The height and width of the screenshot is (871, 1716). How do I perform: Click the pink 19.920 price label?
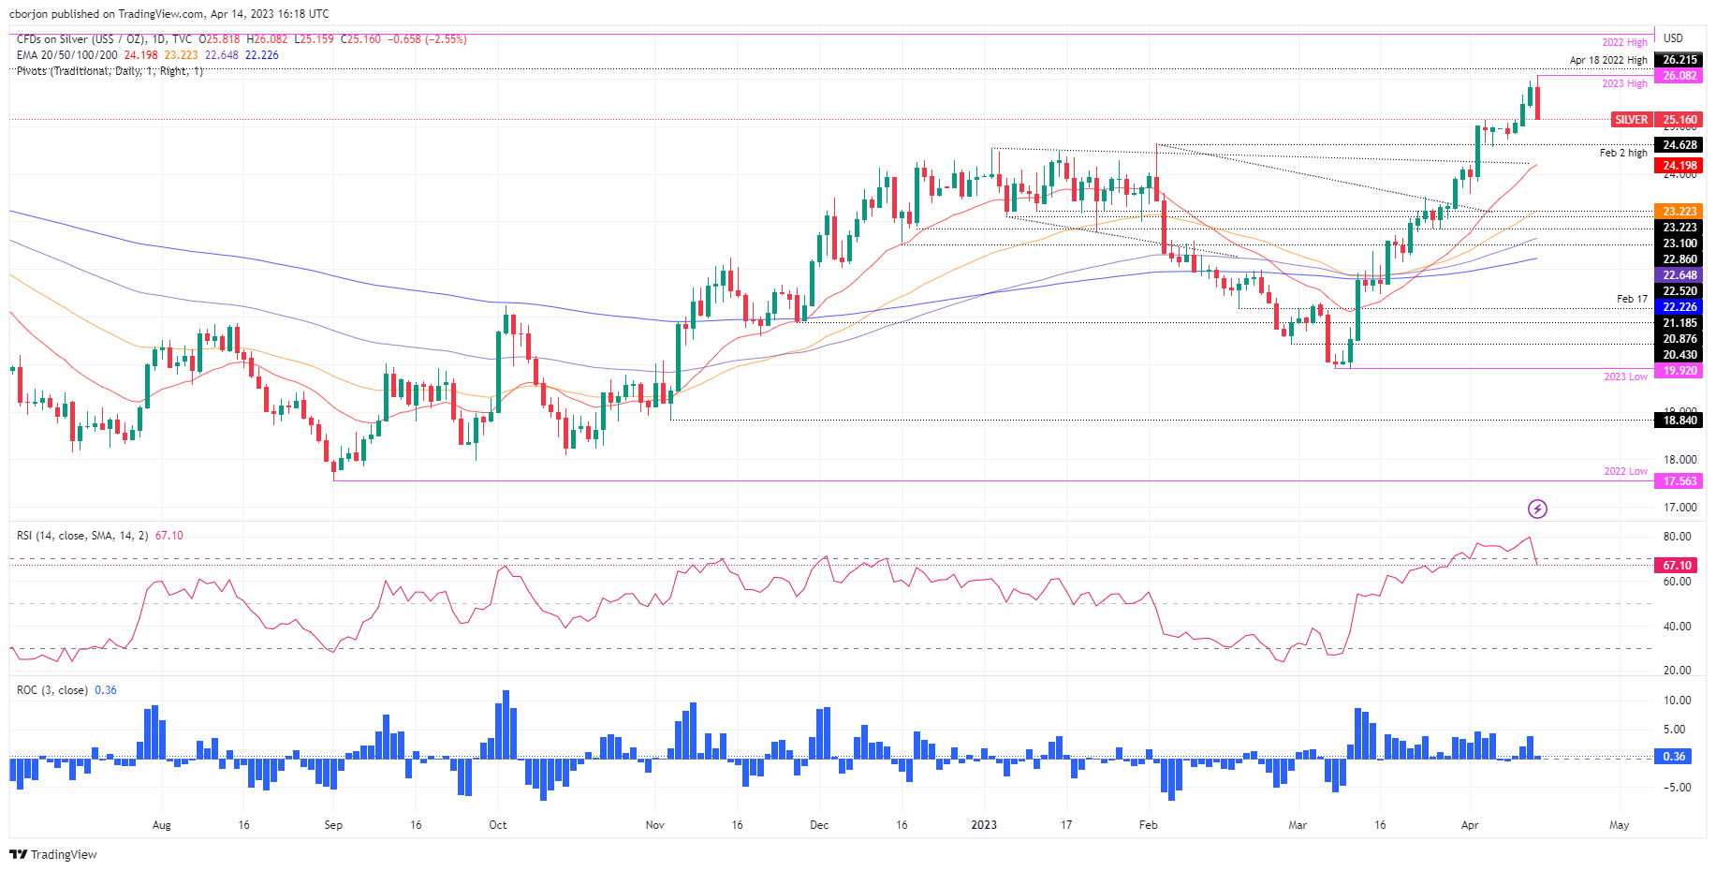[1679, 371]
